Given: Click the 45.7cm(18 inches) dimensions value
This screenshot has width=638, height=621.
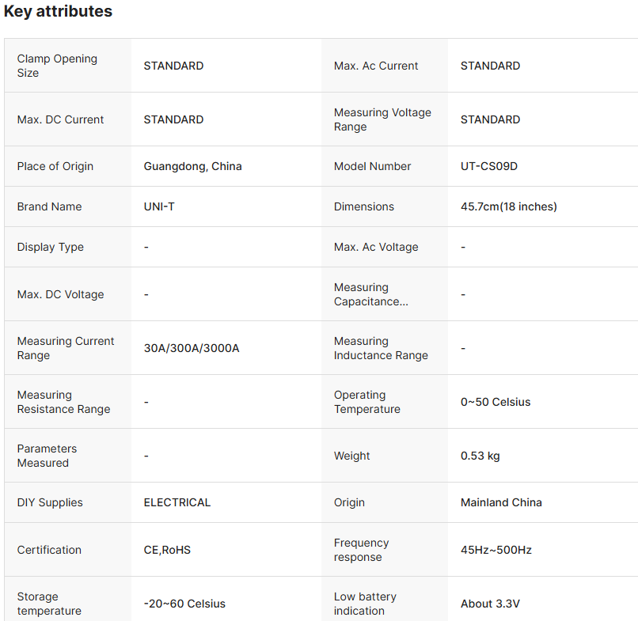Looking at the screenshot, I should click(x=508, y=206).
